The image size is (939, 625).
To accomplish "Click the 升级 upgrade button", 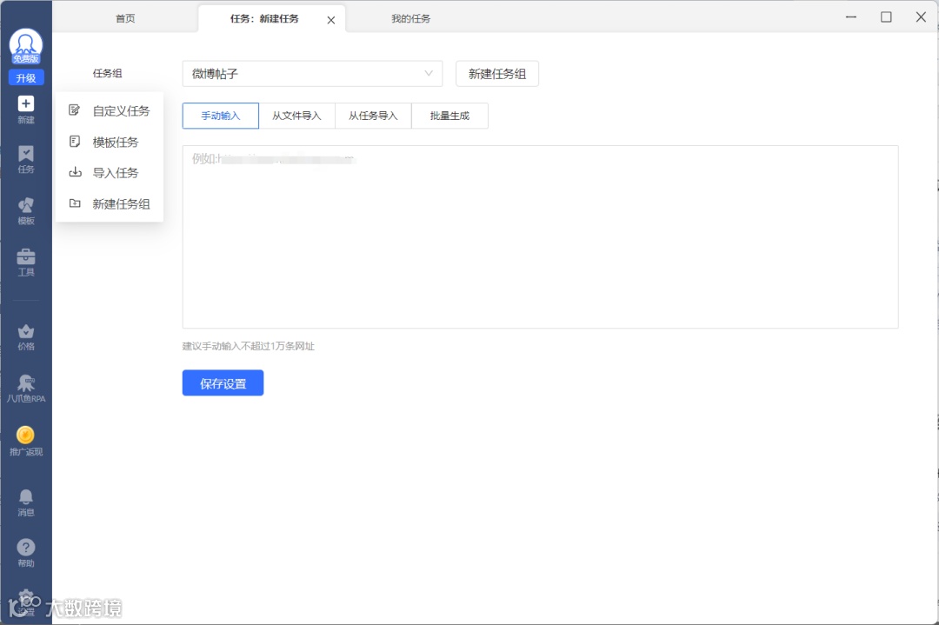I will [26, 78].
